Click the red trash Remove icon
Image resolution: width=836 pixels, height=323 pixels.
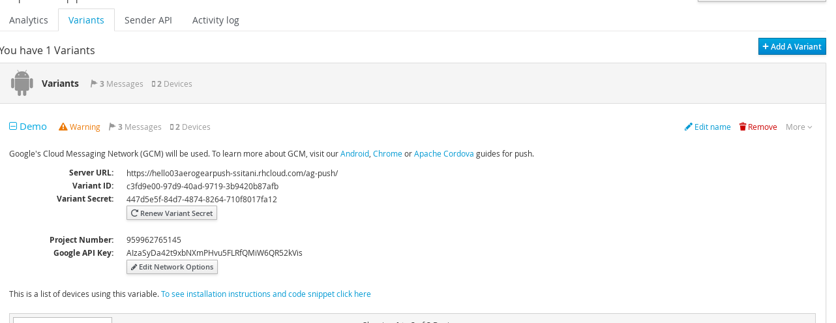742,127
